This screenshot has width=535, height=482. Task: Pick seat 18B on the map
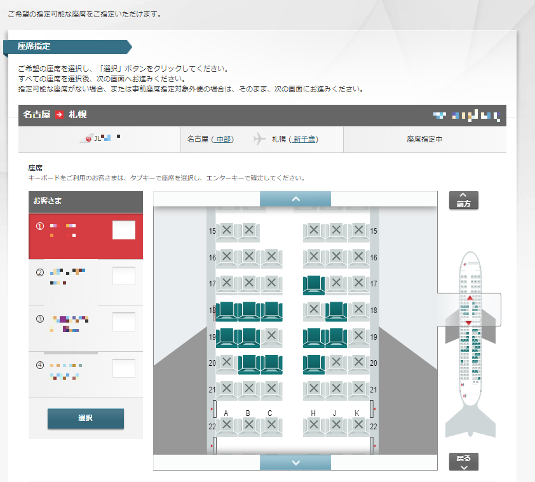point(249,311)
